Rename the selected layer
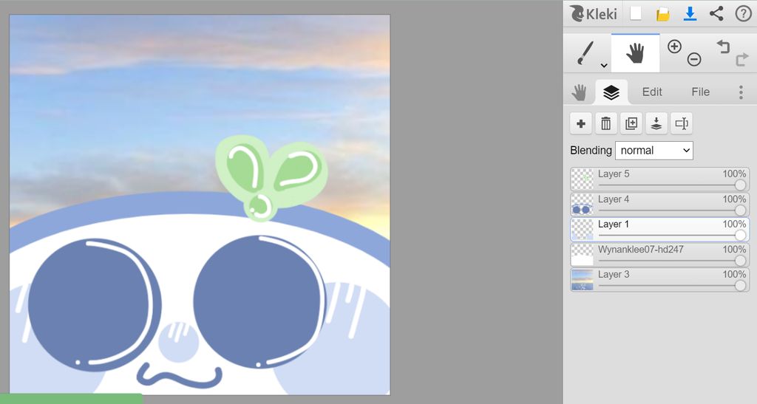Image resolution: width=757 pixels, height=404 pixels. pyautogui.click(x=681, y=123)
